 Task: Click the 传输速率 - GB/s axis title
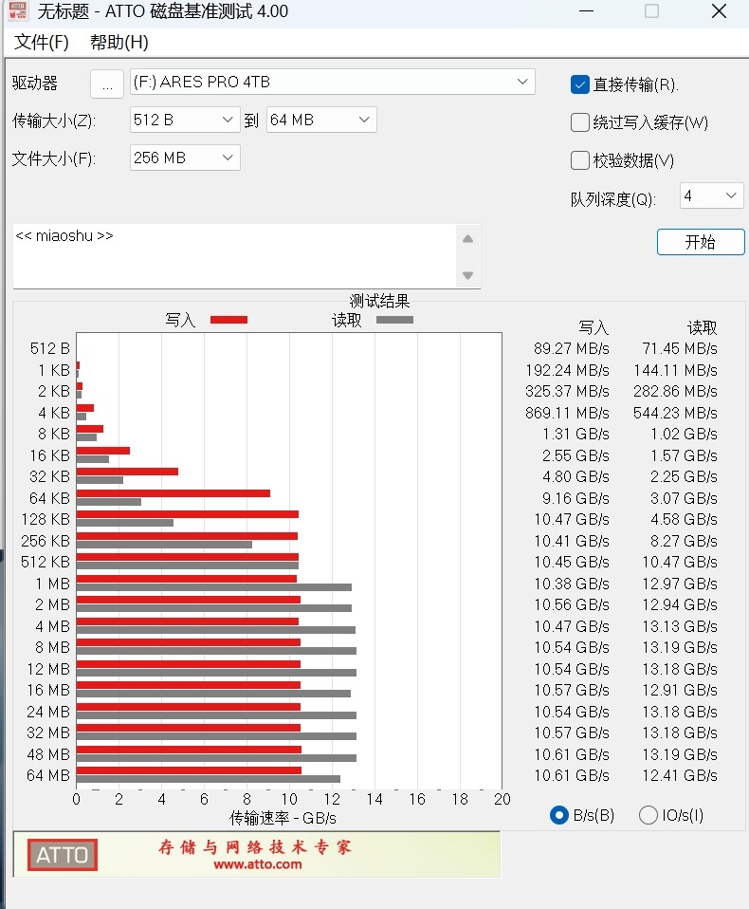point(283,818)
